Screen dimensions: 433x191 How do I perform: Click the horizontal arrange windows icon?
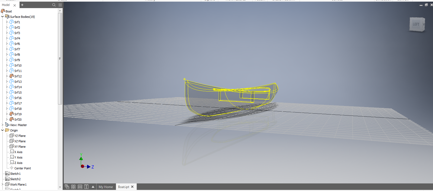80,187
